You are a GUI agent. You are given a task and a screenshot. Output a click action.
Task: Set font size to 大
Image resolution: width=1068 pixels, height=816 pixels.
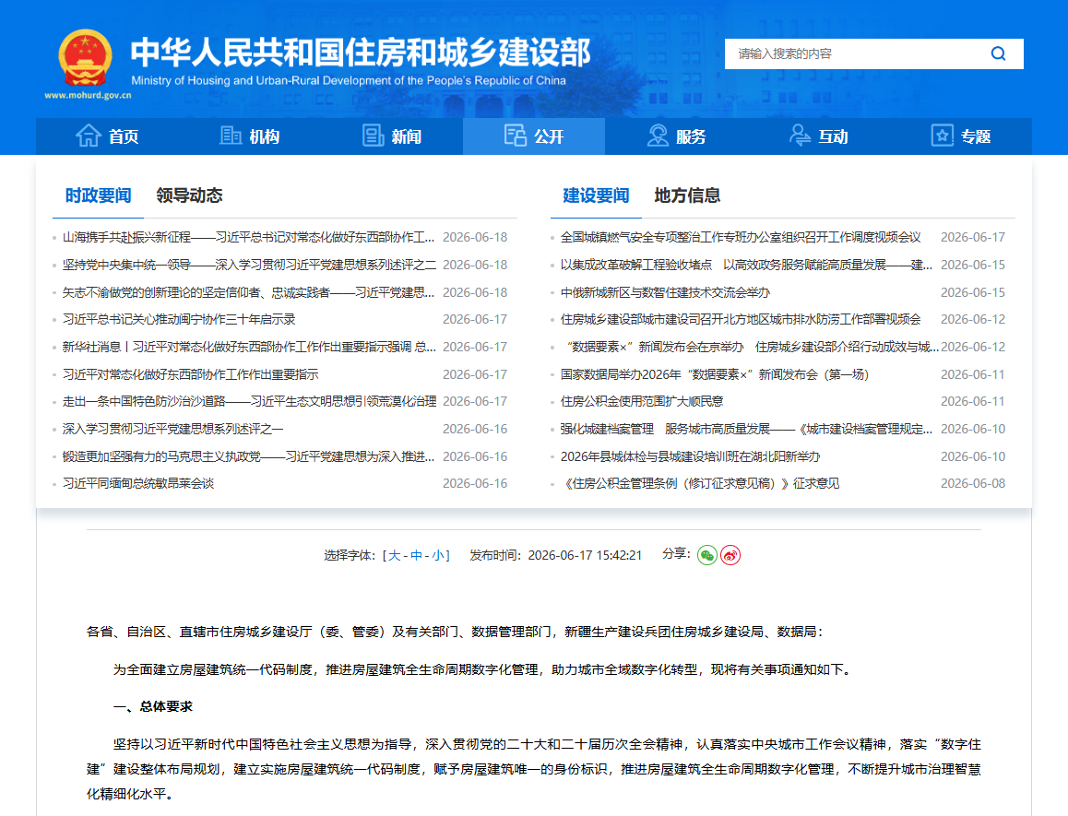[395, 555]
